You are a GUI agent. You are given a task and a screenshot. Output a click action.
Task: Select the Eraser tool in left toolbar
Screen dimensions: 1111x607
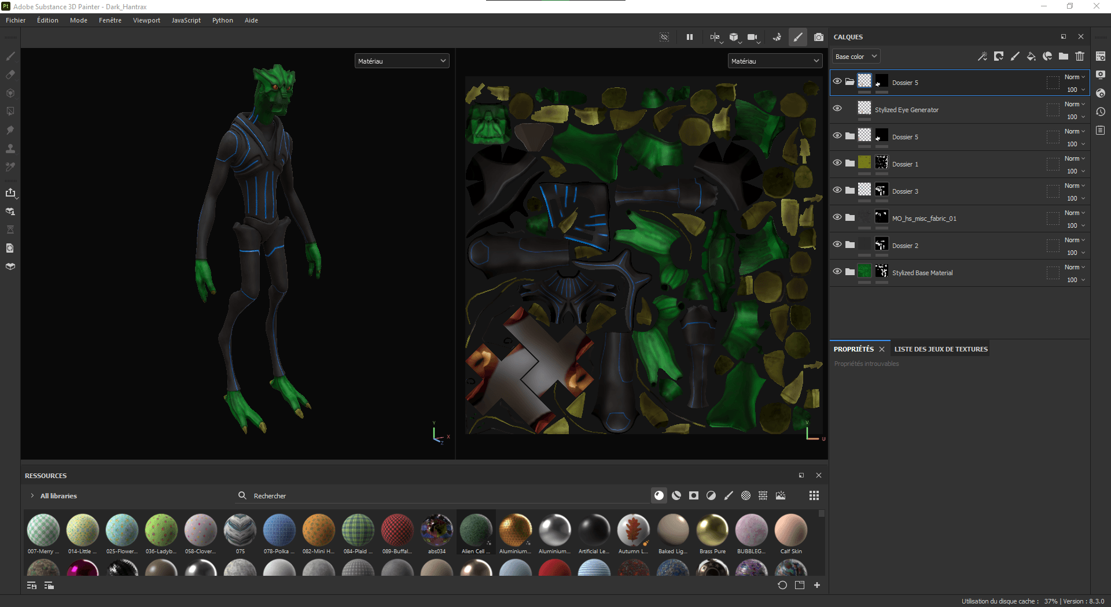click(10, 75)
